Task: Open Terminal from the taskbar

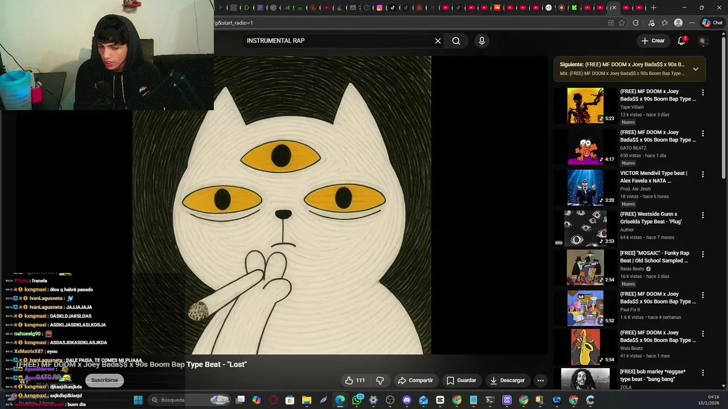Action: click(490, 400)
